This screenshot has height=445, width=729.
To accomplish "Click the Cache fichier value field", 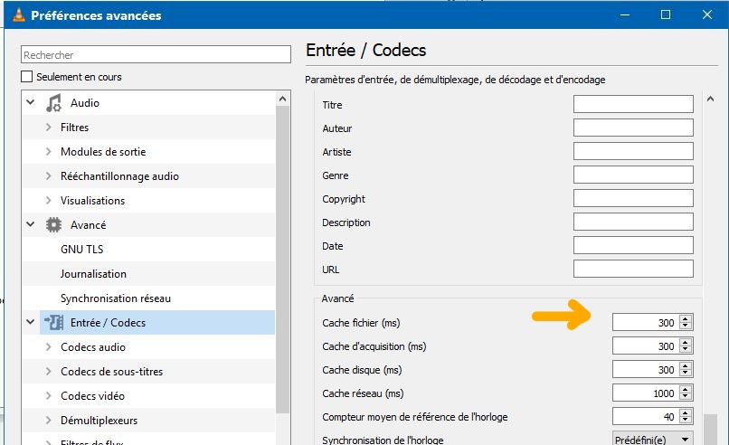I will pos(645,322).
